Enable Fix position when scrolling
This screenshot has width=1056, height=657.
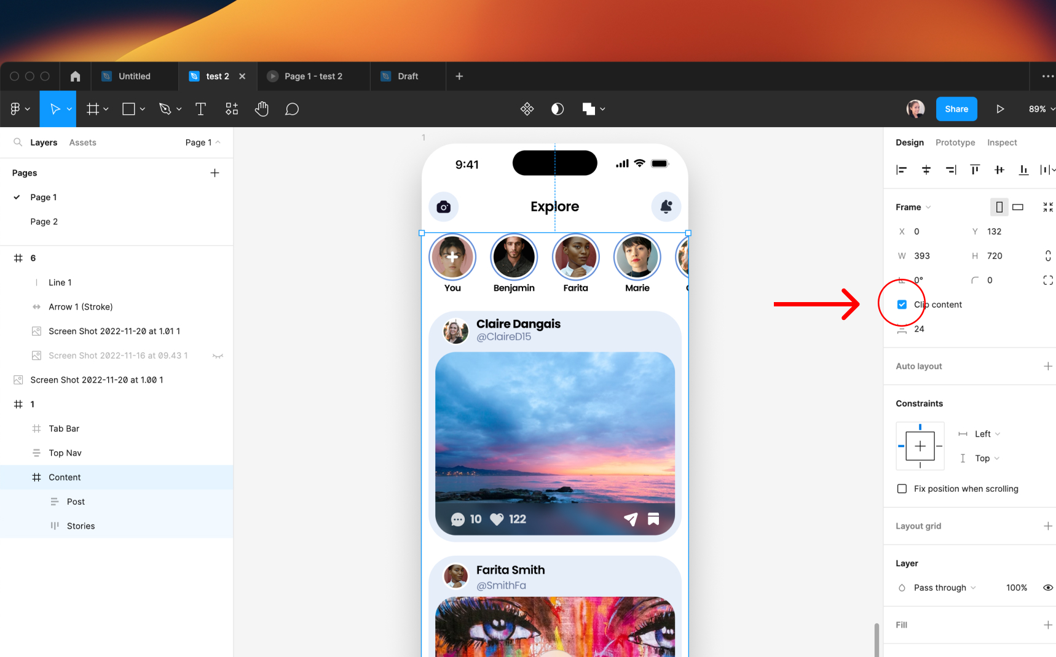902,489
